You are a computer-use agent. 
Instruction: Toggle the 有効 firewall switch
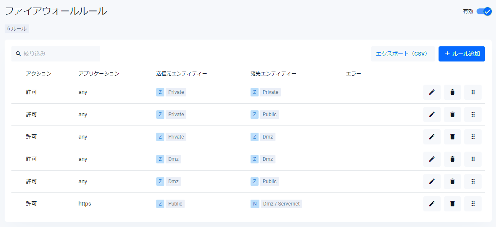484,11
